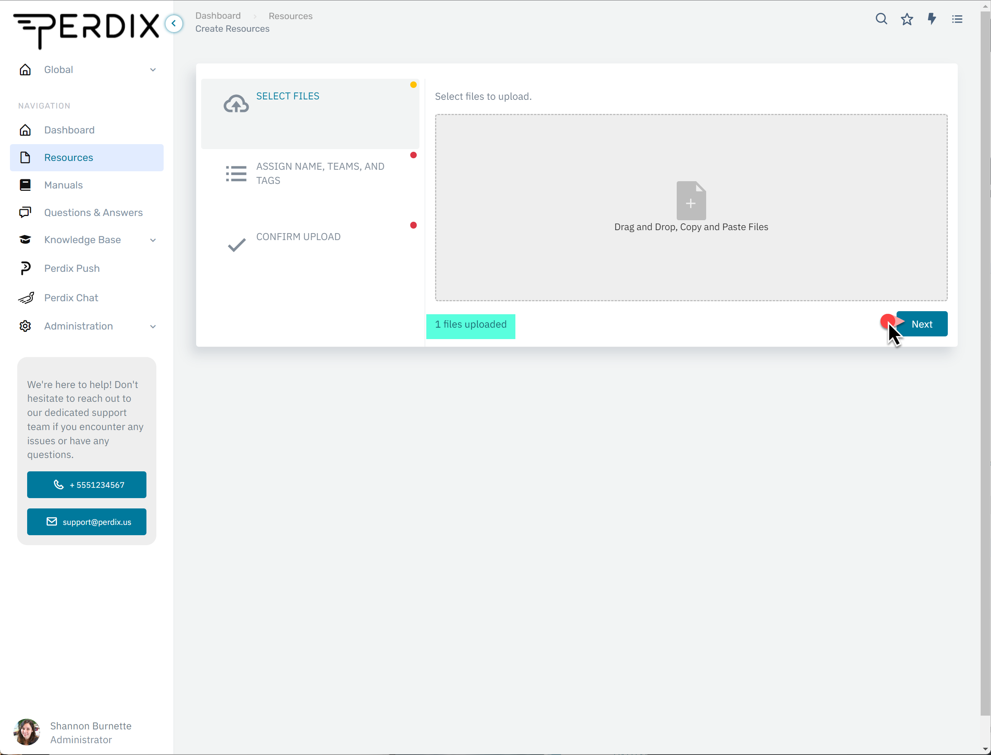Click the Drag and Drop file upload area
This screenshot has height=755, width=991.
coord(691,207)
